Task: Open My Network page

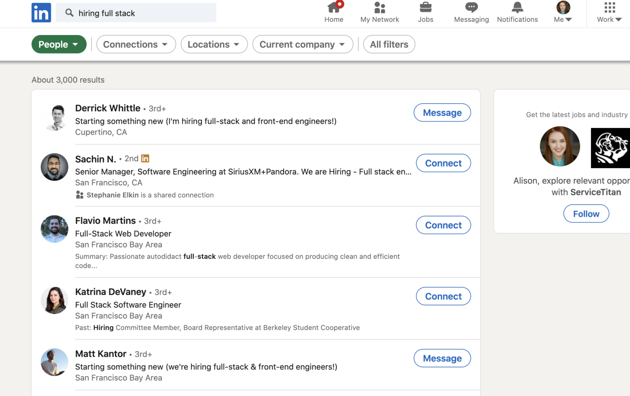Action: click(x=379, y=12)
